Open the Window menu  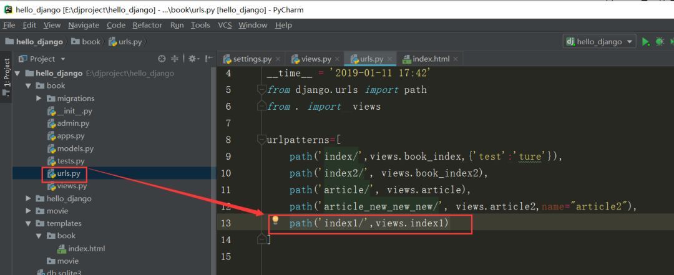pos(253,25)
